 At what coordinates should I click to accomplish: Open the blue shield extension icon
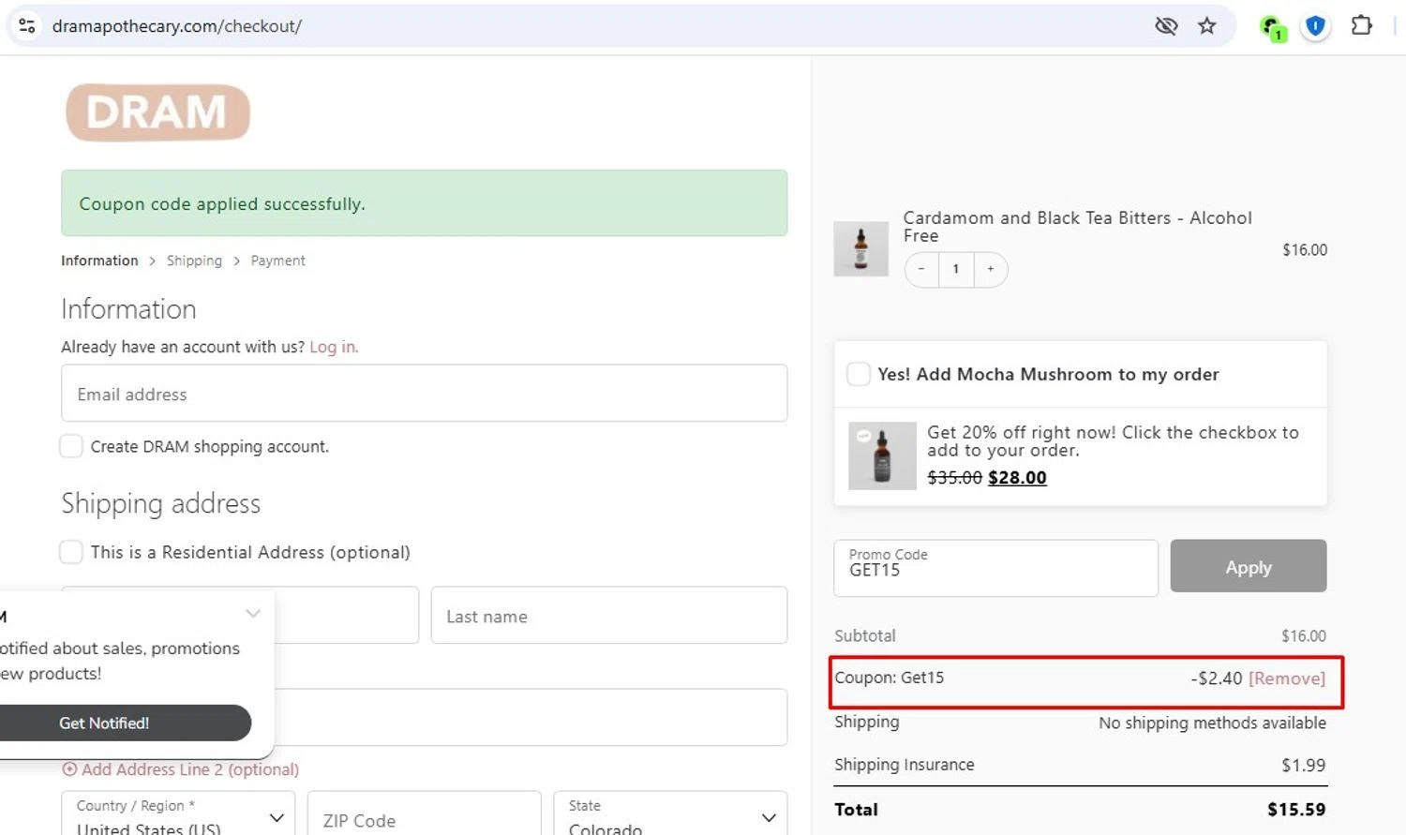[x=1316, y=26]
